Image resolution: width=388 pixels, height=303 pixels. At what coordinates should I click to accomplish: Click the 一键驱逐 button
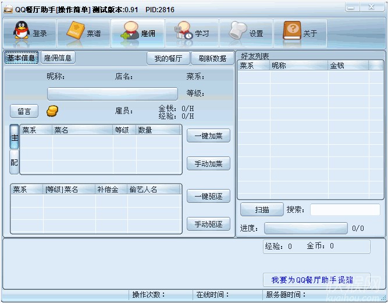tap(209, 196)
